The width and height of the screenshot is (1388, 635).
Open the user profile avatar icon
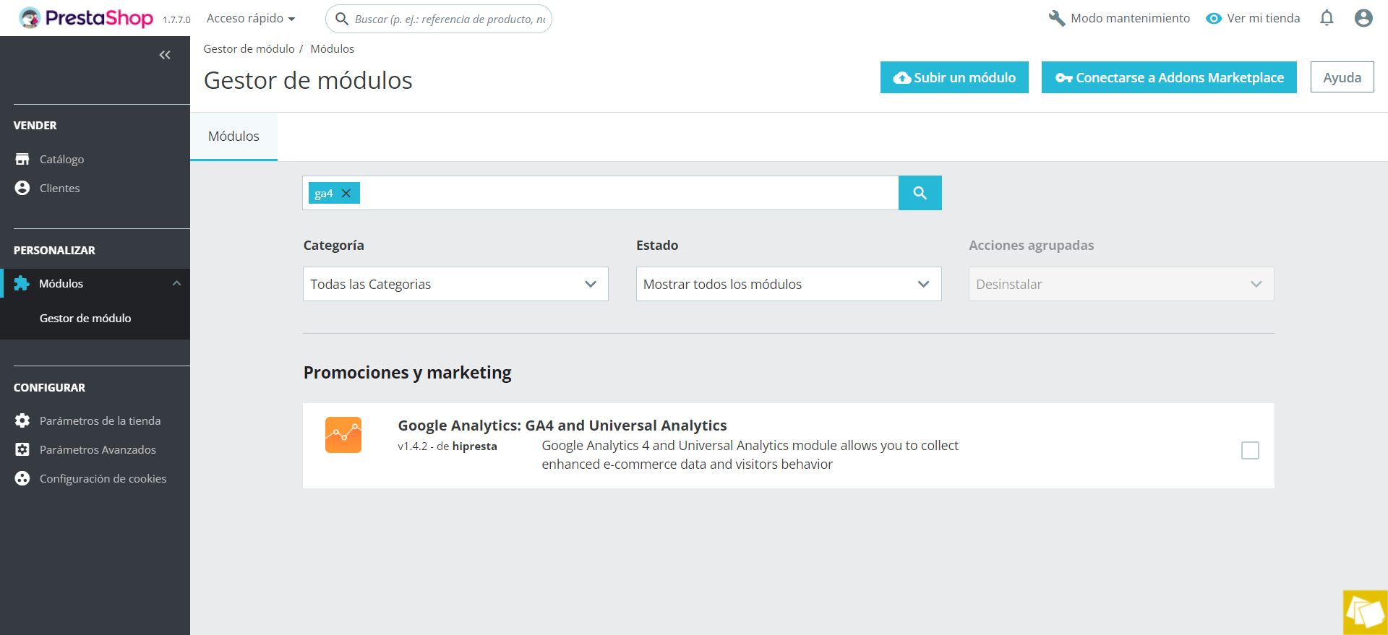(1363, 18)
